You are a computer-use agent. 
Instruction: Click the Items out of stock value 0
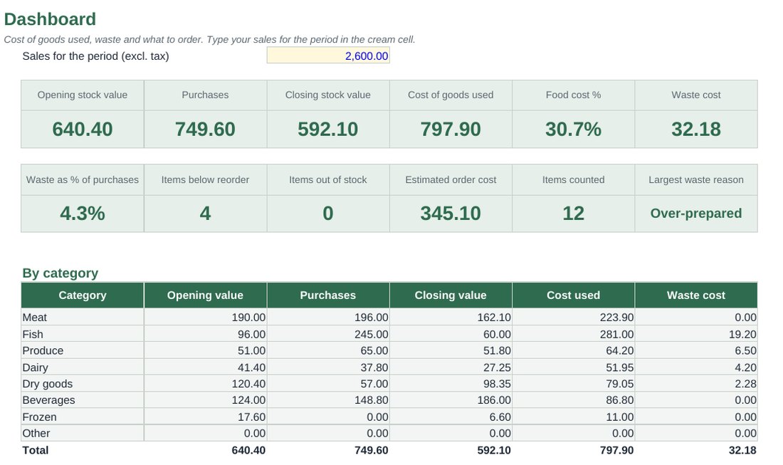click(328, 214)
